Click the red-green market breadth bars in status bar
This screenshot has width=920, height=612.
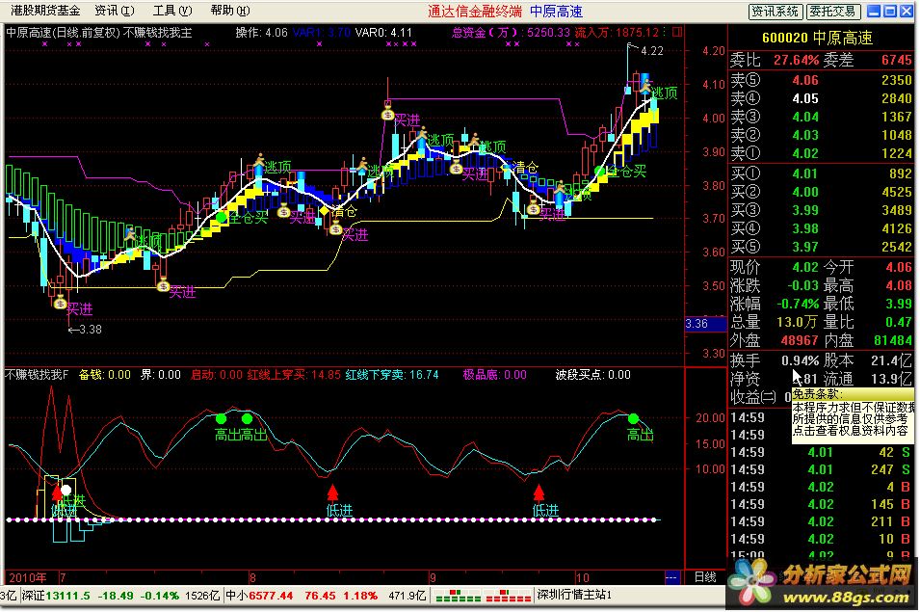(483, 596)
